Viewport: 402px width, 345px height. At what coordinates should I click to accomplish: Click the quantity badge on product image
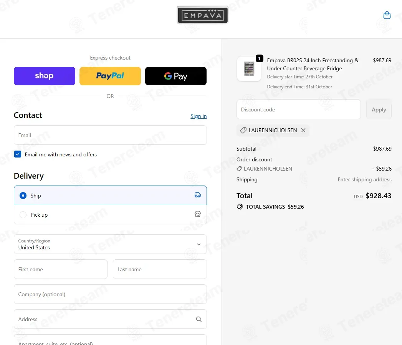pyautogui.click(x=259, y=58)
